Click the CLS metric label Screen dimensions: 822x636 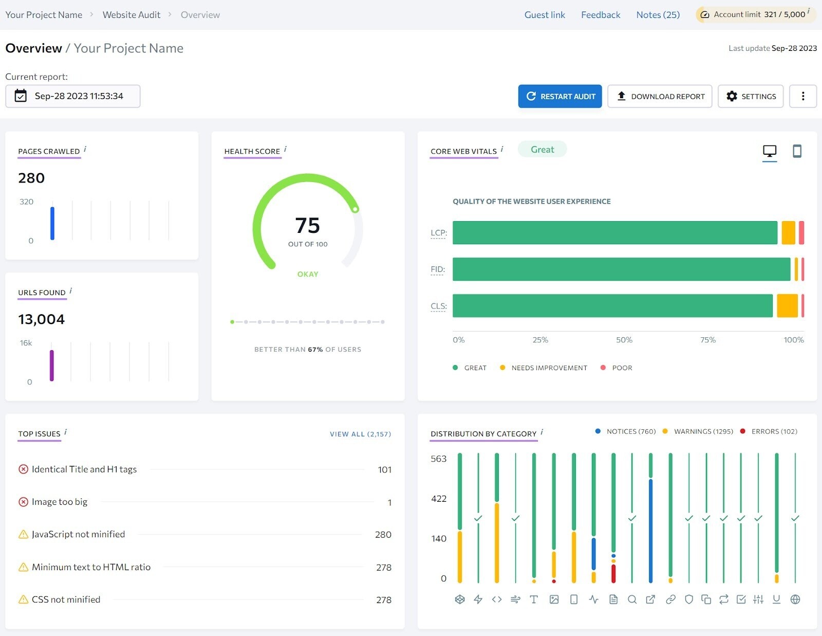(x=439, y=306)
